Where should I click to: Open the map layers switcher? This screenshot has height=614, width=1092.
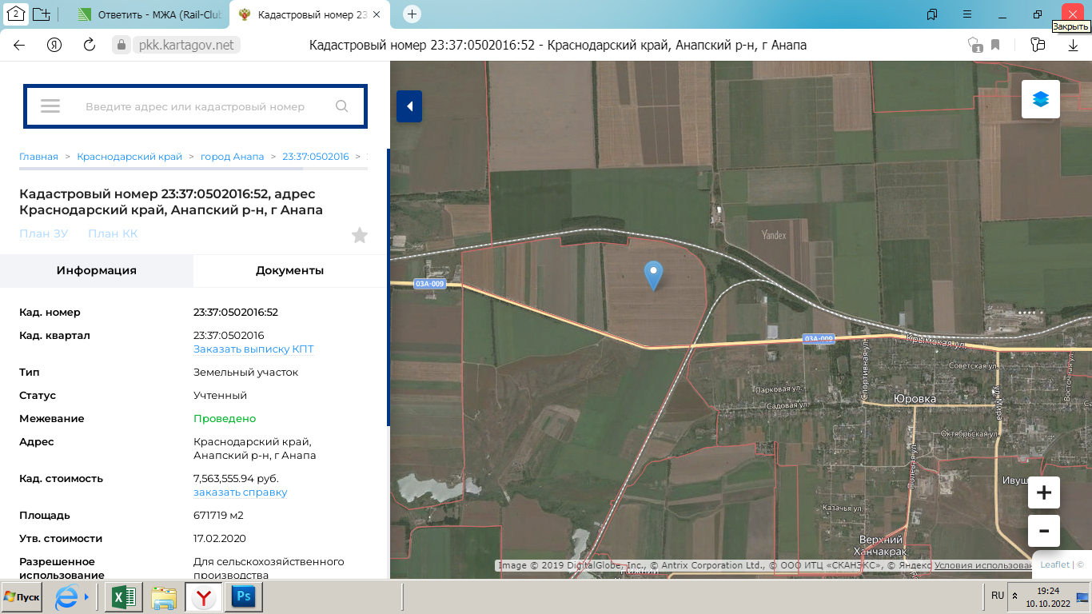pyautogui.click(x=1040, y=99)
